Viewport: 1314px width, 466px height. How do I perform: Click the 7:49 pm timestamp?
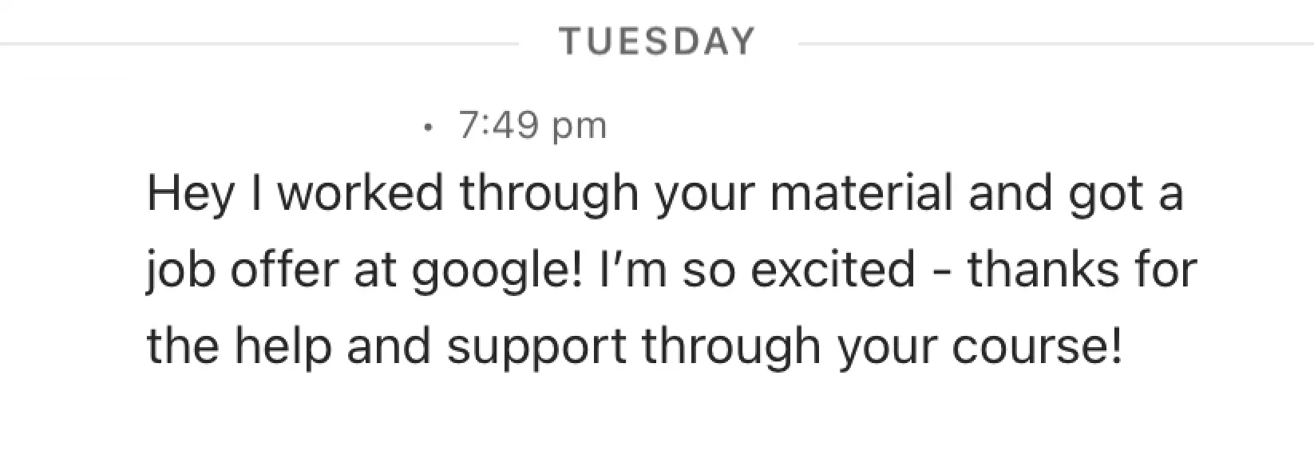[x=532, y=125]
